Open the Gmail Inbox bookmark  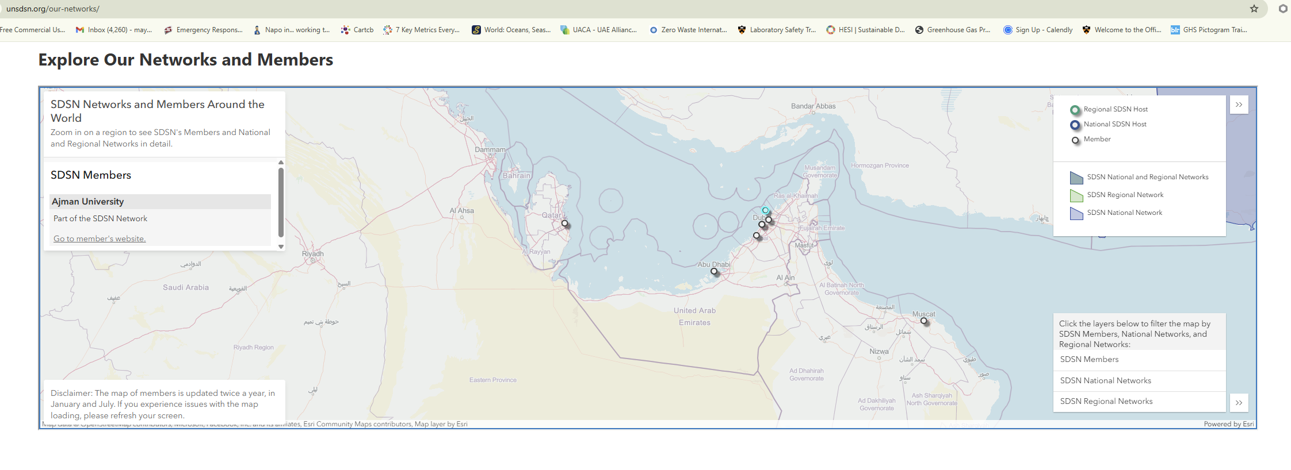(114, 30)
